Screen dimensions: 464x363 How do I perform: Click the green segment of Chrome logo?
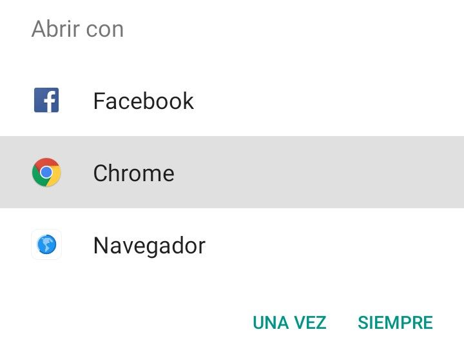click(38, 178)
